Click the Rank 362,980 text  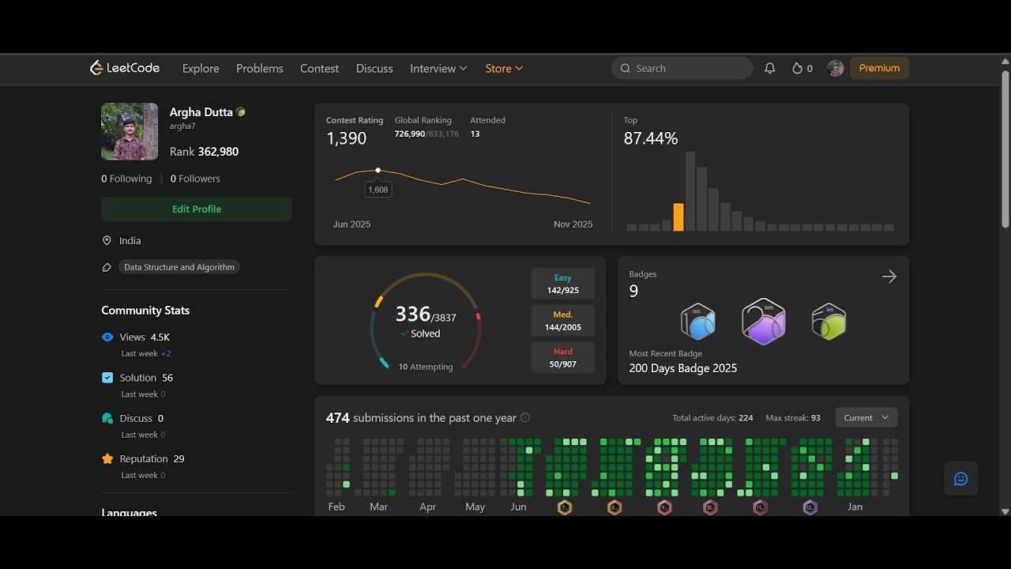(x=204, y=152)
